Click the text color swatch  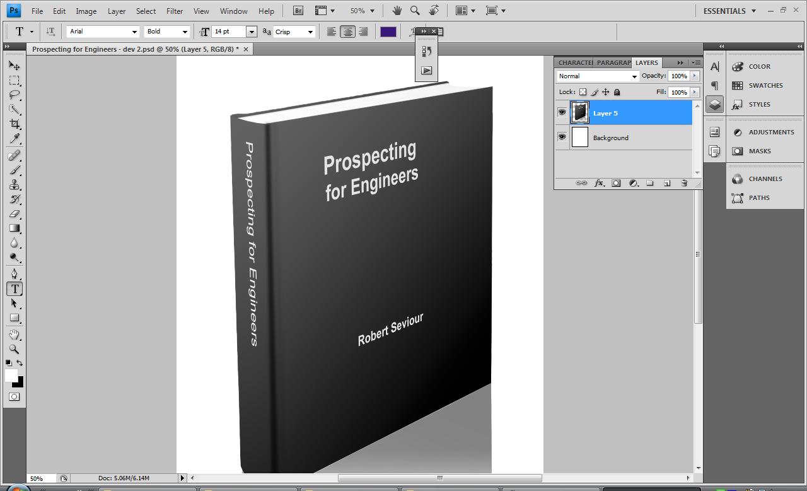pos(388,31)
